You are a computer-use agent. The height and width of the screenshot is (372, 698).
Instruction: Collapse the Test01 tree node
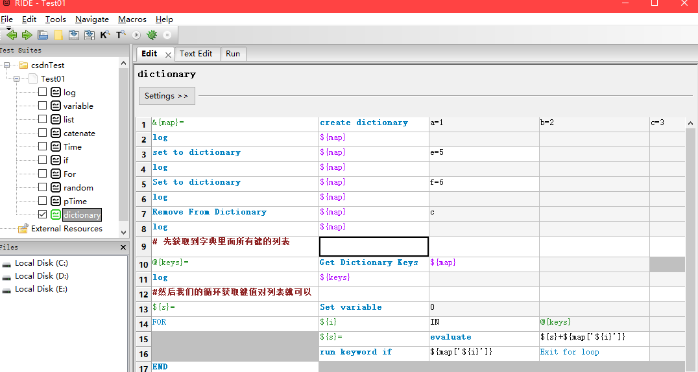point(16,79)
